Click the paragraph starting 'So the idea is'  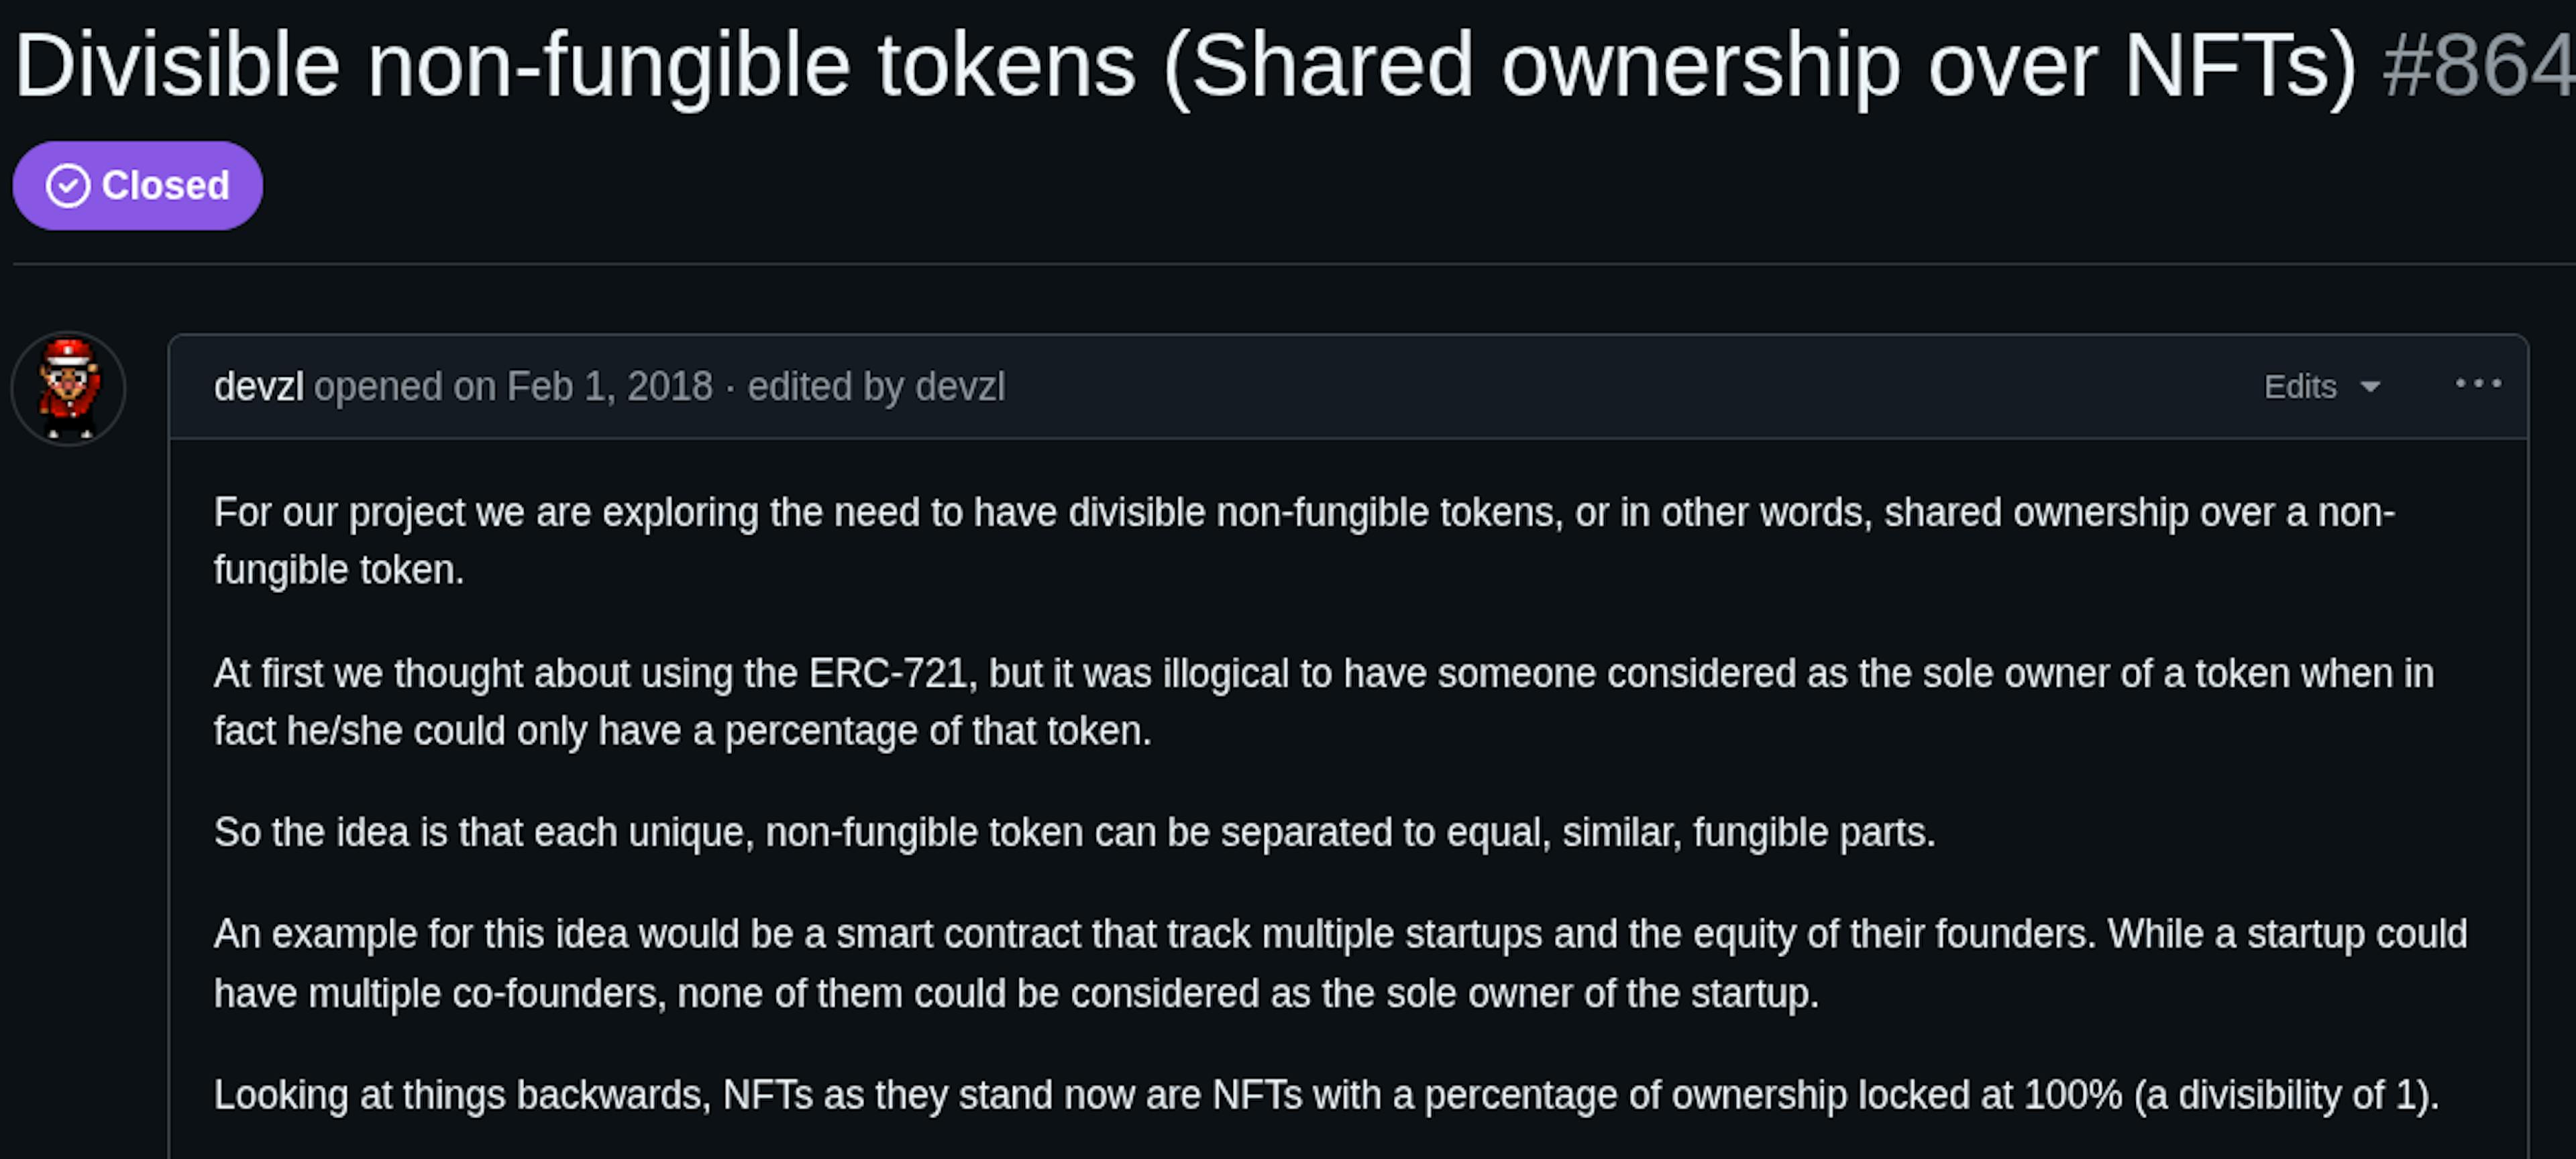point(1074,833)
